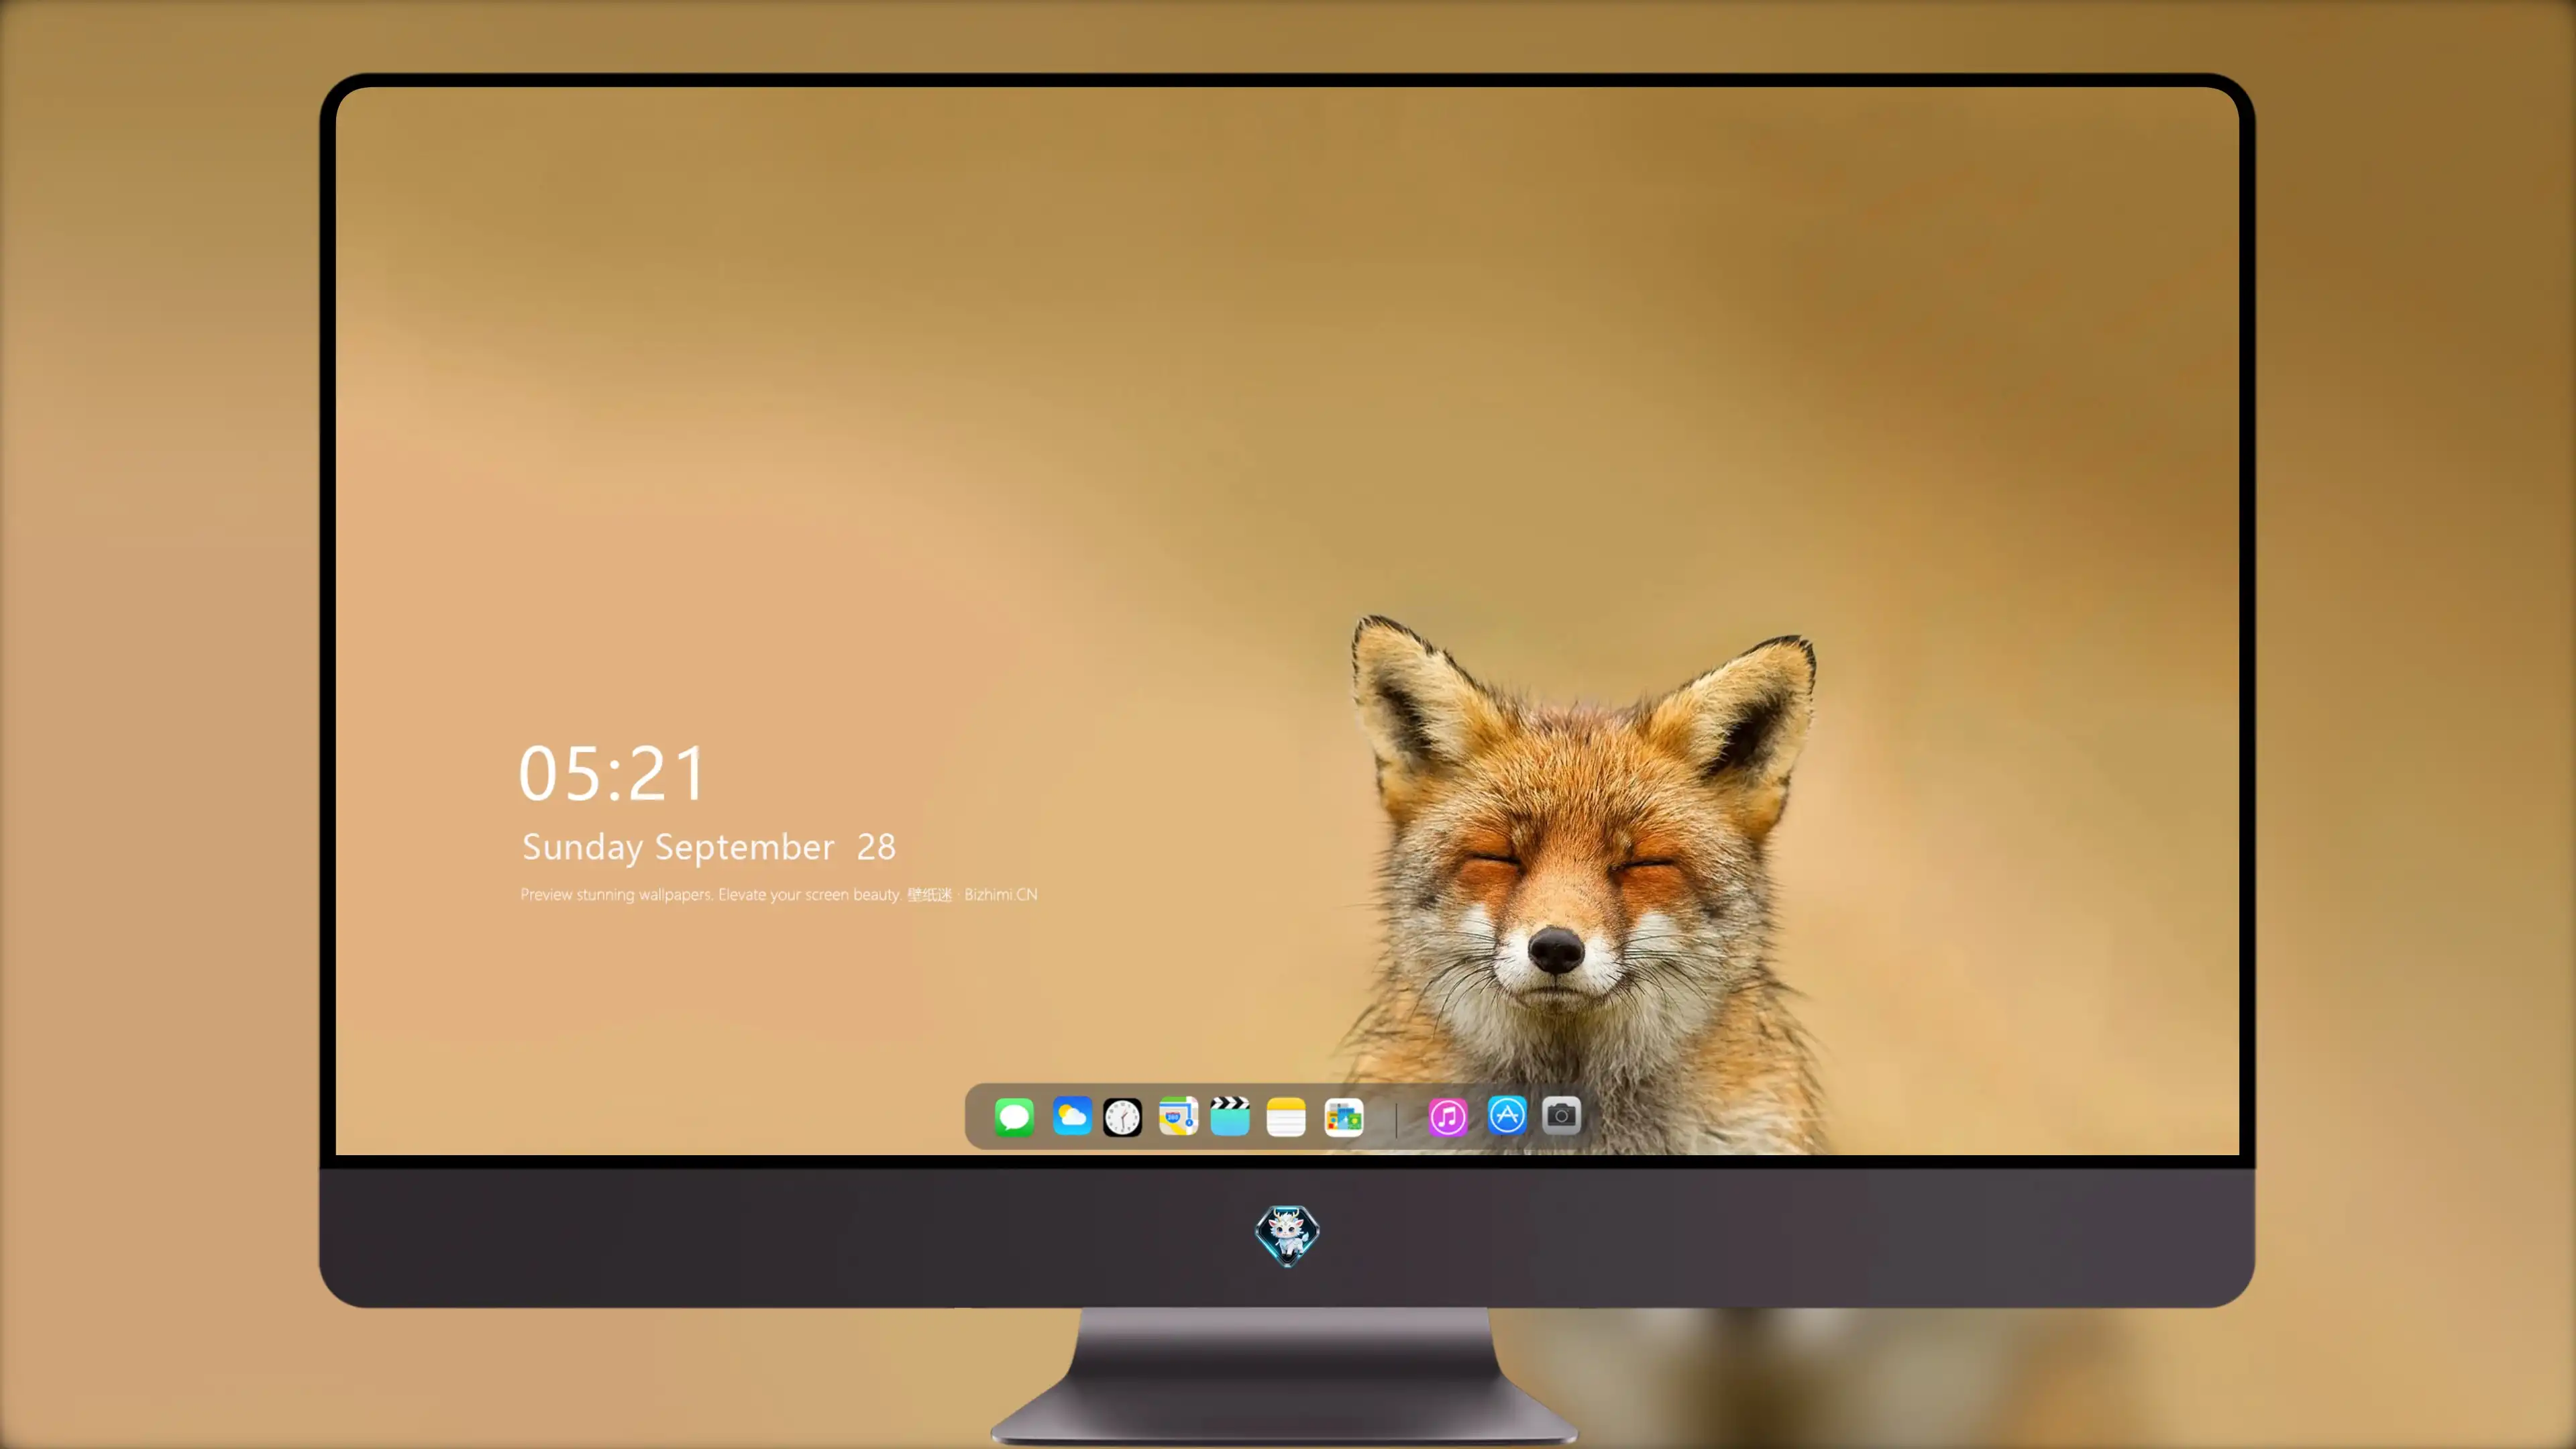Launch the Maps app from dock
2576x1449 pixels.
1178,1116
